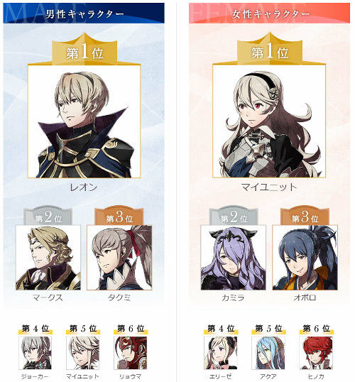
Task: Click the female bronze 第3位 badge
Action: pos(305,216)
